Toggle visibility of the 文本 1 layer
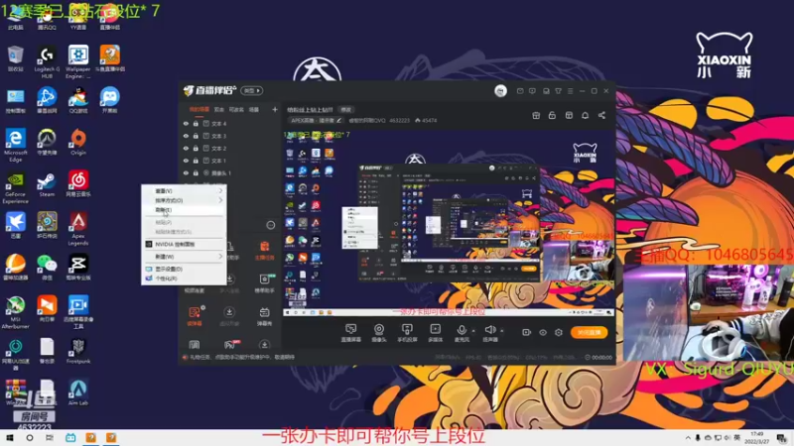 (x=186, y=161)
